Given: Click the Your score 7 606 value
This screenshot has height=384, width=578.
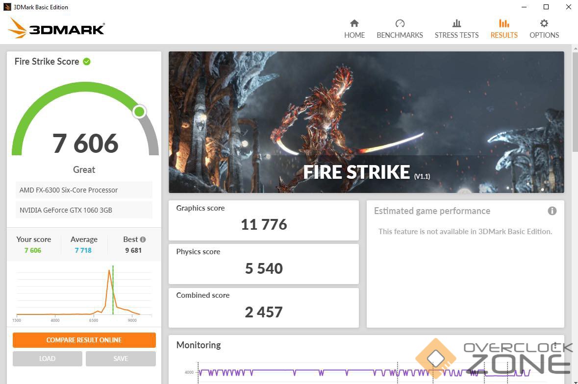Looking at the screenshot, I should point(33,250).
